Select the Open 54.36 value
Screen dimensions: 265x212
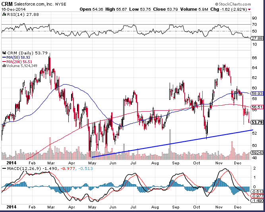91,9
